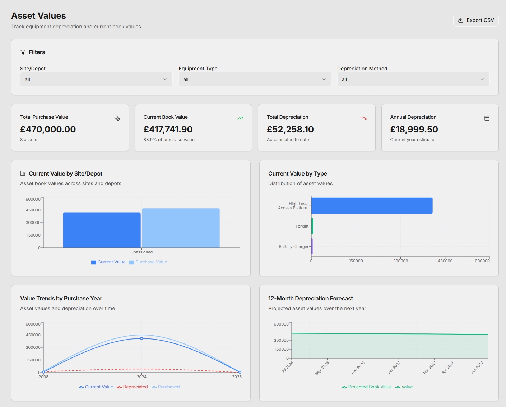Click the 'Unassigned' axis label
This screenshot has width=506, height=407.
click(x=141, y=252)
